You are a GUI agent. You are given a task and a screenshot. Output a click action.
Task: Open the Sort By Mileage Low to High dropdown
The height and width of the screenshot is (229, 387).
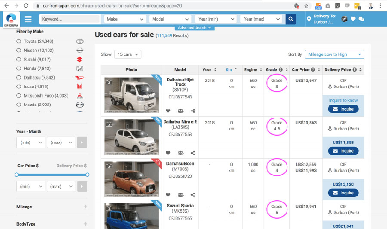334,55
